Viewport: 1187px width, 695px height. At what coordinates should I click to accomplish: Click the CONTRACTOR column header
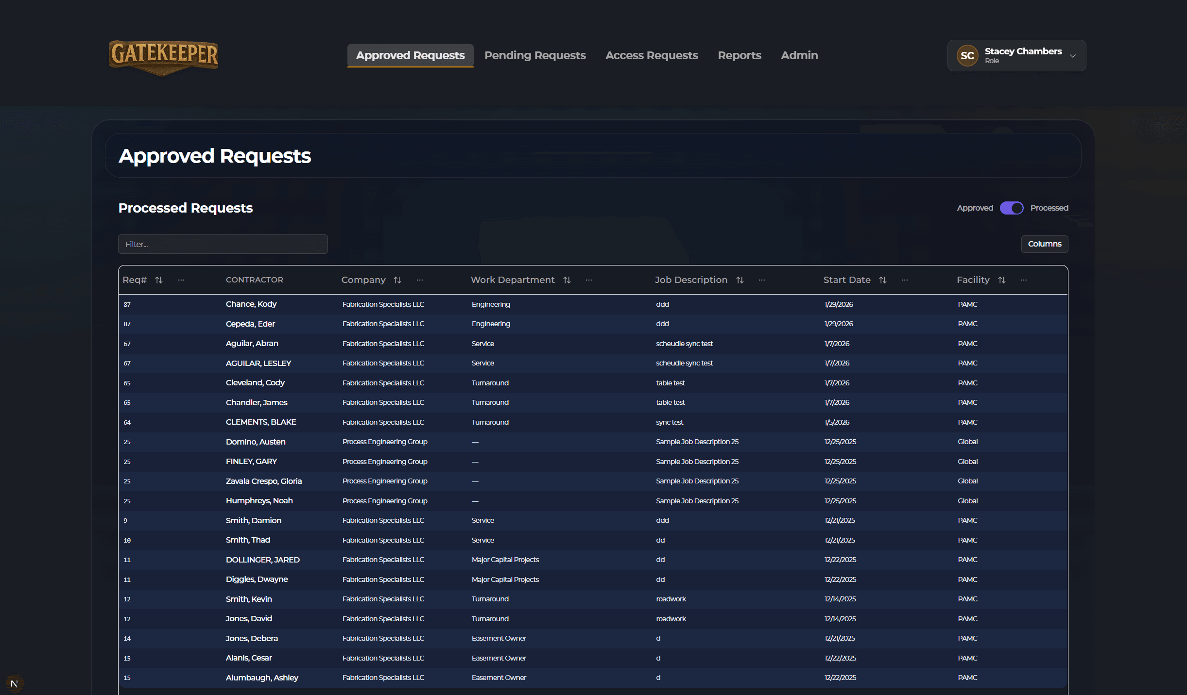pos(255,280)
